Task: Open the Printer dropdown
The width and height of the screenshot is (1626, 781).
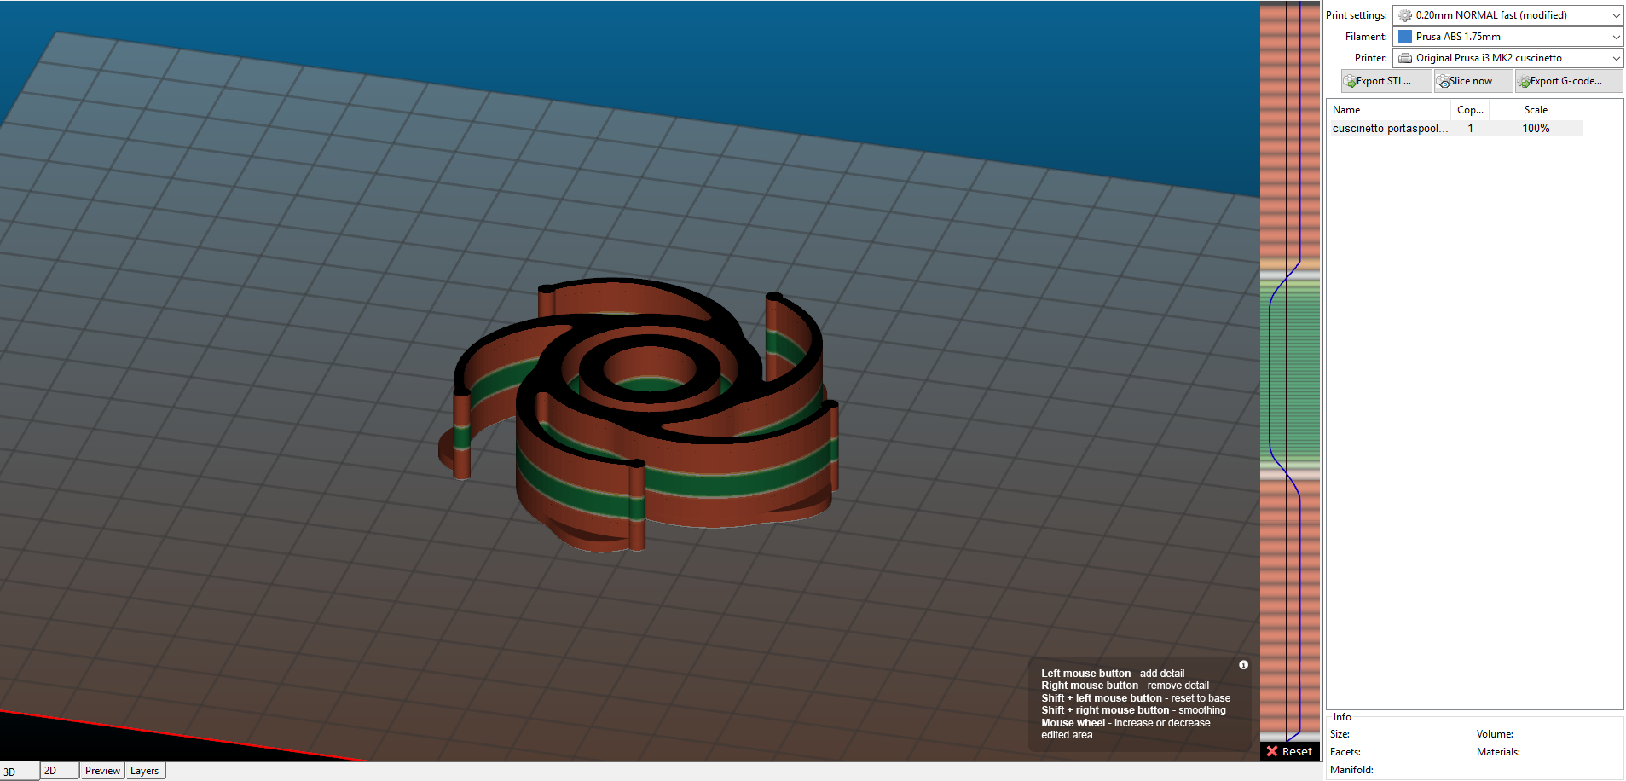Action: (1507, 58)
